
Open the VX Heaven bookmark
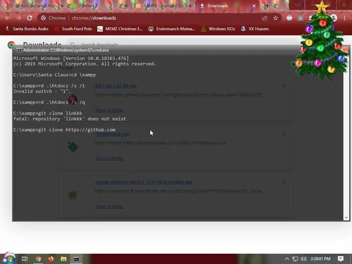pyautogui.click(x=255, y=29)
